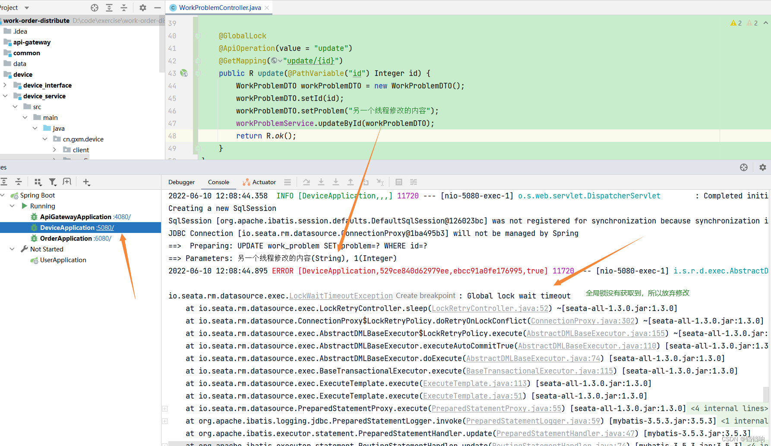
Task: Open ConnectionProxy.java:302 stack link
Action: pyautogui.click(x=583, y=321)
